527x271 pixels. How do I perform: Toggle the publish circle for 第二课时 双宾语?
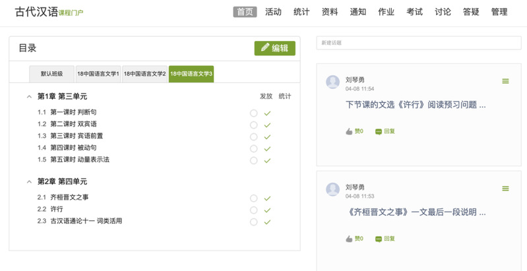(253, 125)
